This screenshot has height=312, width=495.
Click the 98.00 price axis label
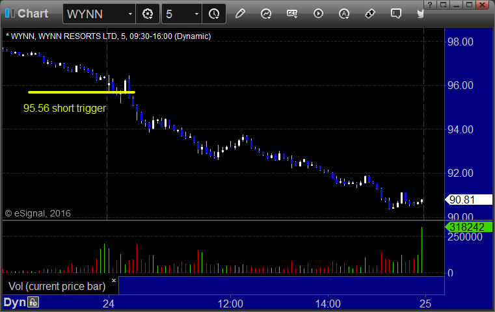461,42
